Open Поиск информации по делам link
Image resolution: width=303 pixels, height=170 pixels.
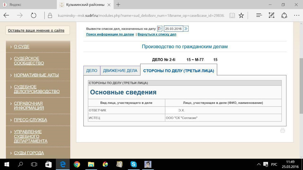(x=110, y=34)
